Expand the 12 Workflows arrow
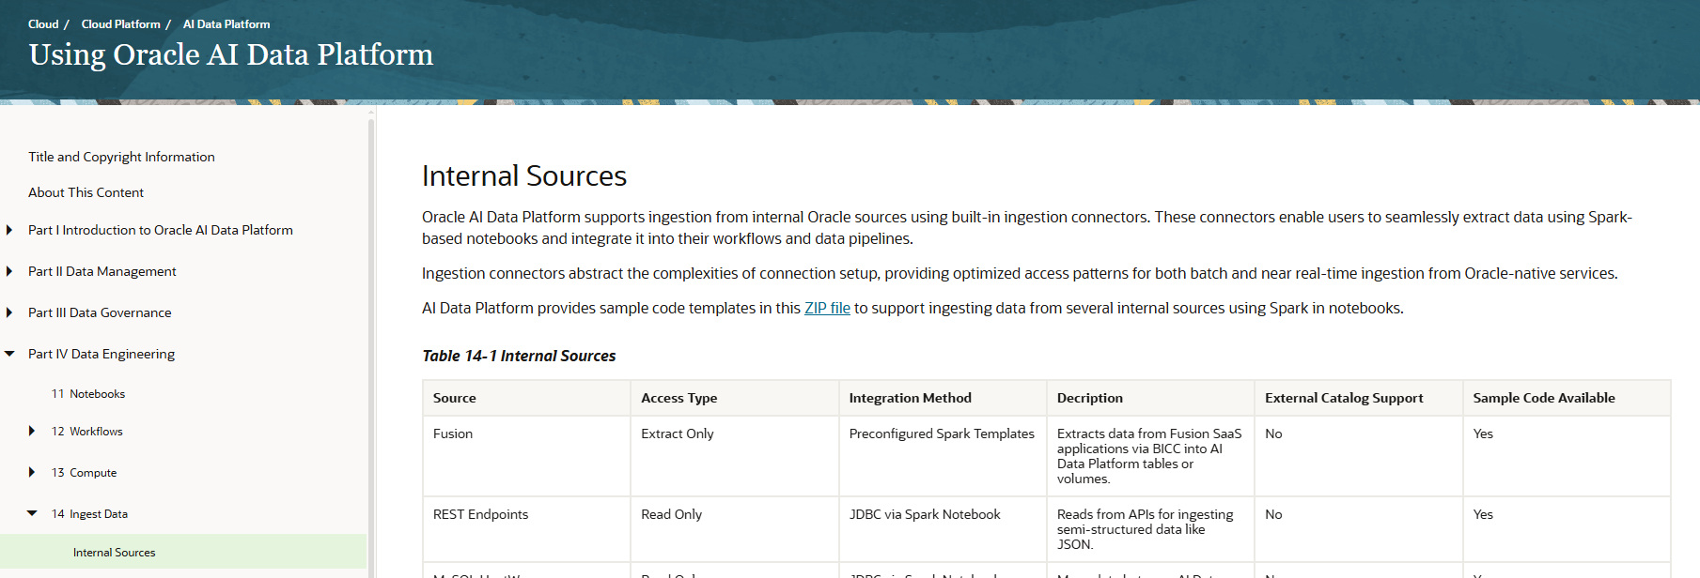Viewport: 1700px width, 578px height. tap(32, 432)
